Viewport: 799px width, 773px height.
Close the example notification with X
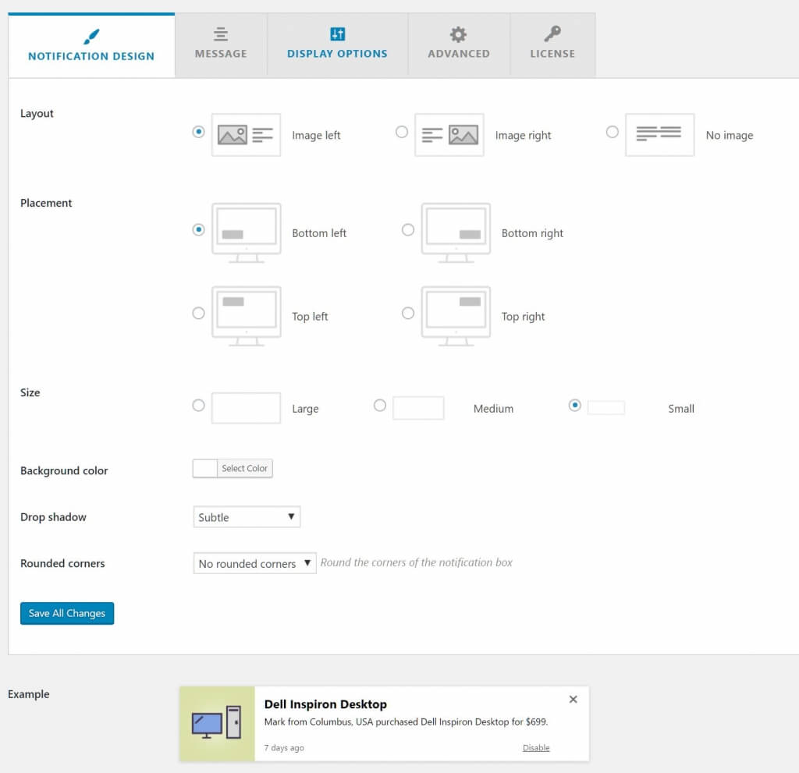[x=573, y=700]
